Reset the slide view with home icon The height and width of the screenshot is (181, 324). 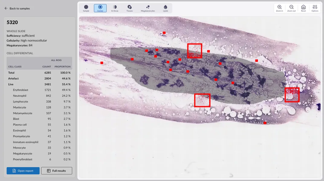pos(303,8)
